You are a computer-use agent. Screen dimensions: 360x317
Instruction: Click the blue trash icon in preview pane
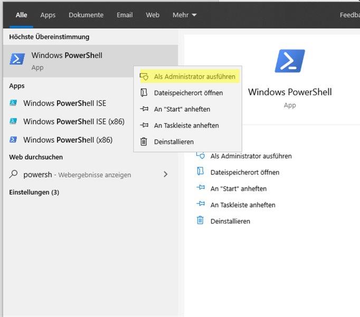(x=200, y=220)
